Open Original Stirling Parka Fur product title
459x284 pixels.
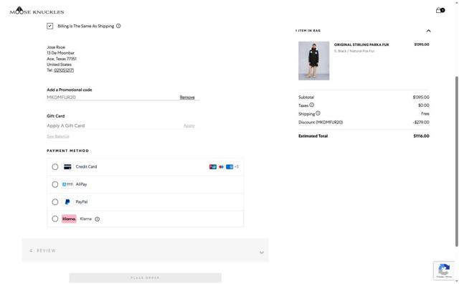click(361, 44)
